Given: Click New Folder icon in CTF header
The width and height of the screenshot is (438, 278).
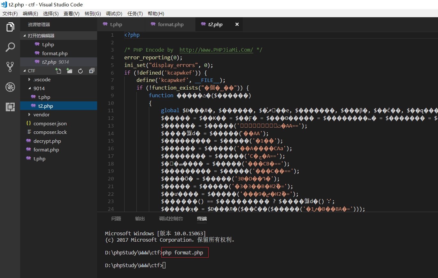Looking at the screenshot, I should [x=69, y=71].
